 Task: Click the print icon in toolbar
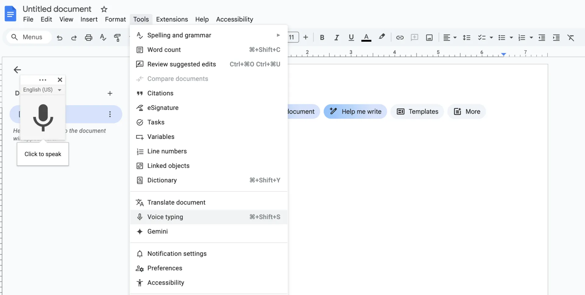88,38
